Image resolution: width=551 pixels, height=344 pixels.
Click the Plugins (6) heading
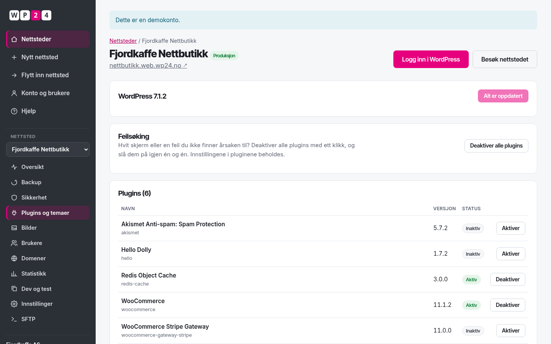click(135, 193)
